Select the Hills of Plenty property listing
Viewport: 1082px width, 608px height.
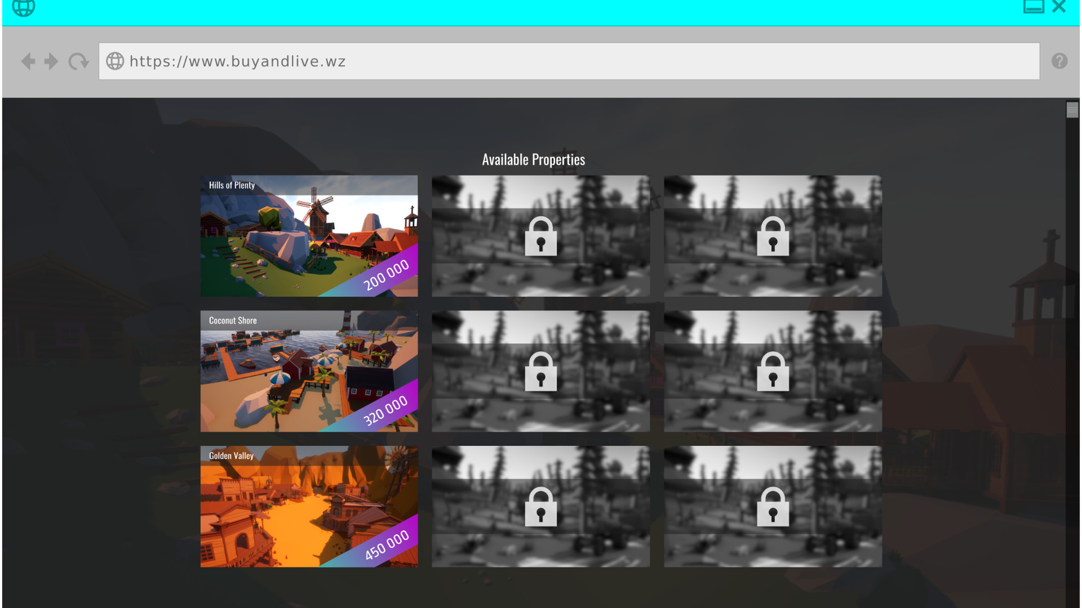309,235
